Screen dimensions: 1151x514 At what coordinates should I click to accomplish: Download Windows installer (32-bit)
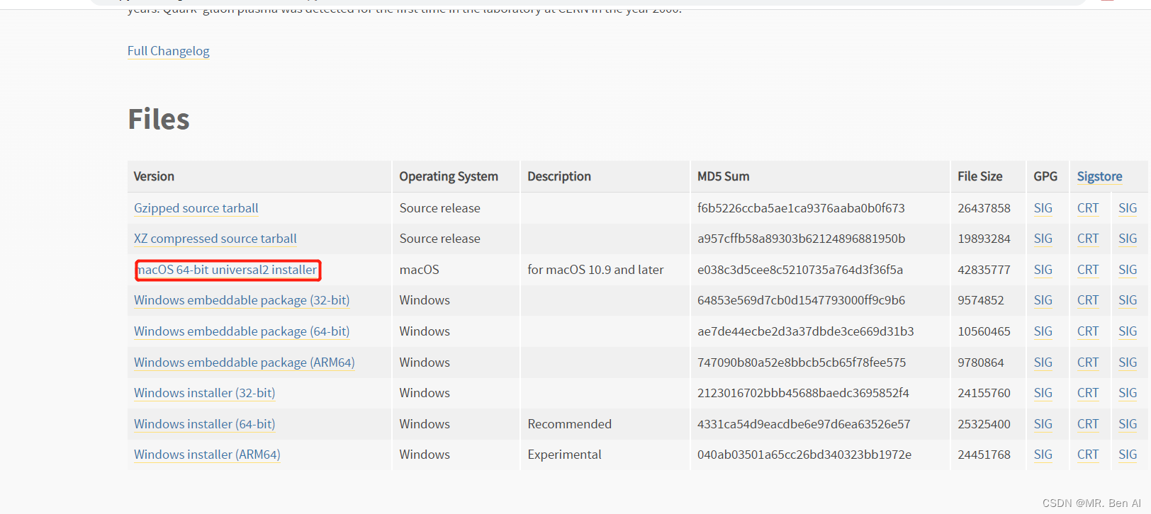pos(205,393)
